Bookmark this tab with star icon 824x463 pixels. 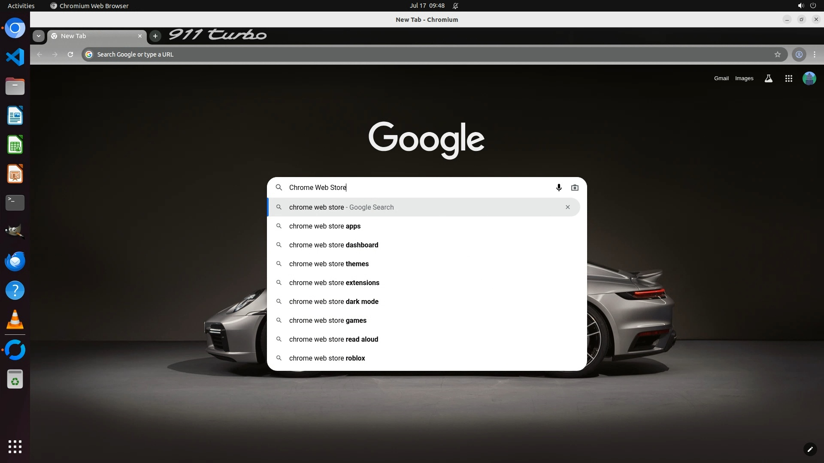[x=777, y=54]
